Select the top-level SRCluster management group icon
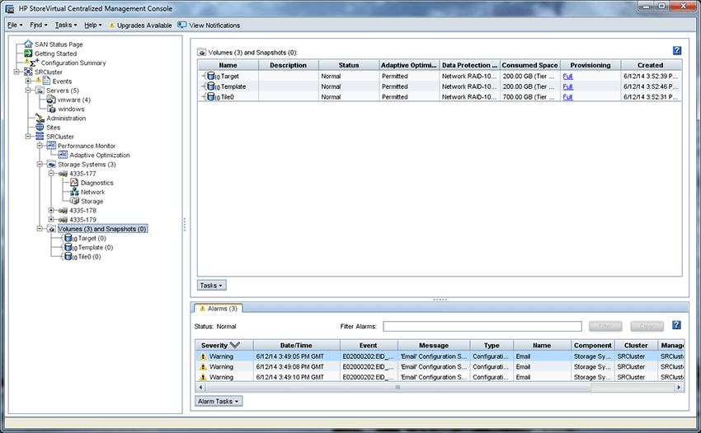Viewport: 701px width, 433px height. [x=28, y=72]
